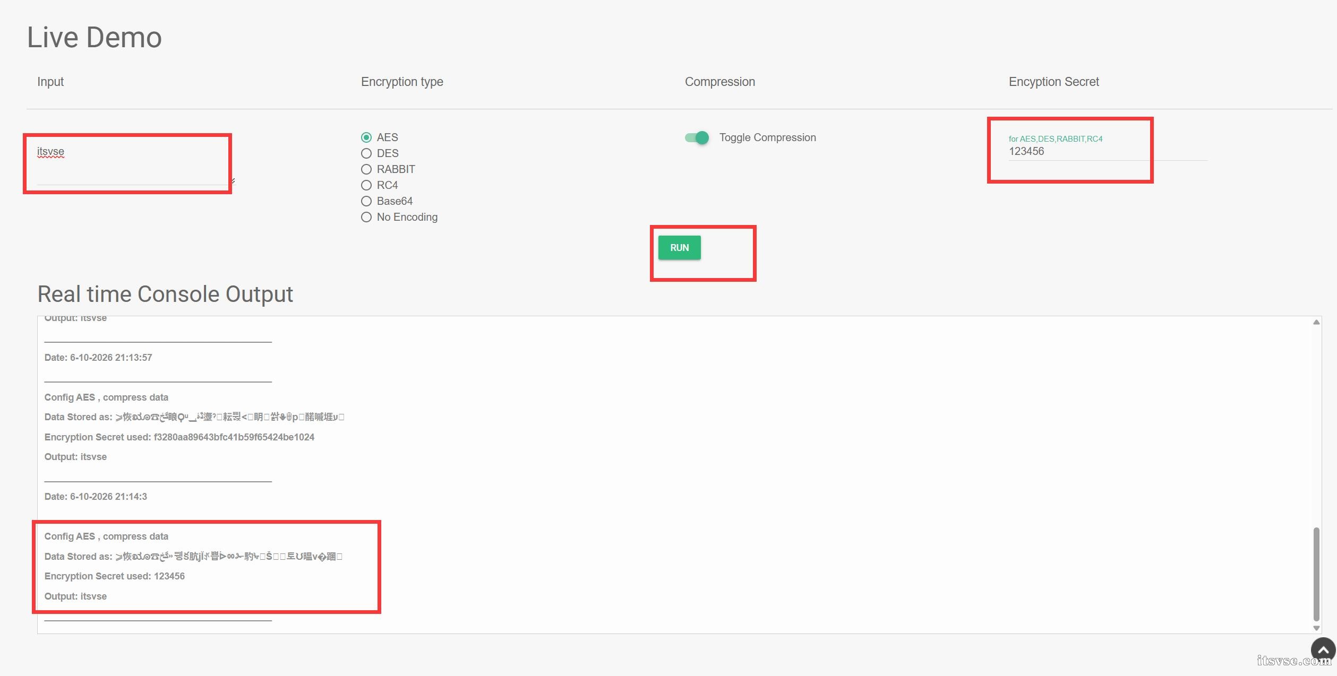Image resolution: width=1337 pixels, height=676 pixels.
Task: Click the 'Date: 6-10-2026 21:13:57' line
Action: click(98, 358)
